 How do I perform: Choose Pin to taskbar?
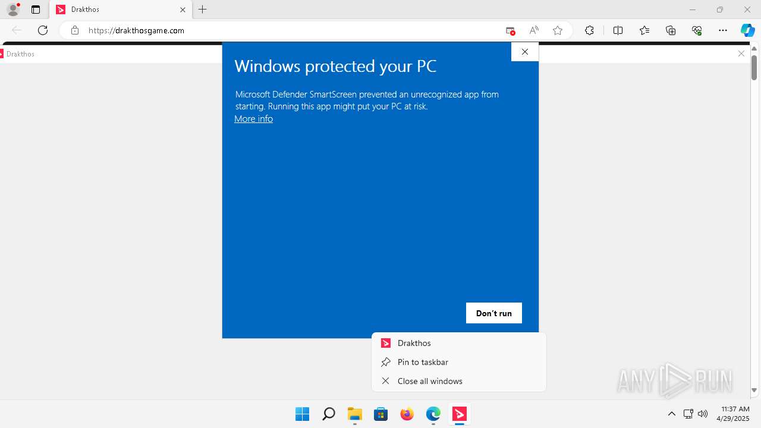(458, 362)
